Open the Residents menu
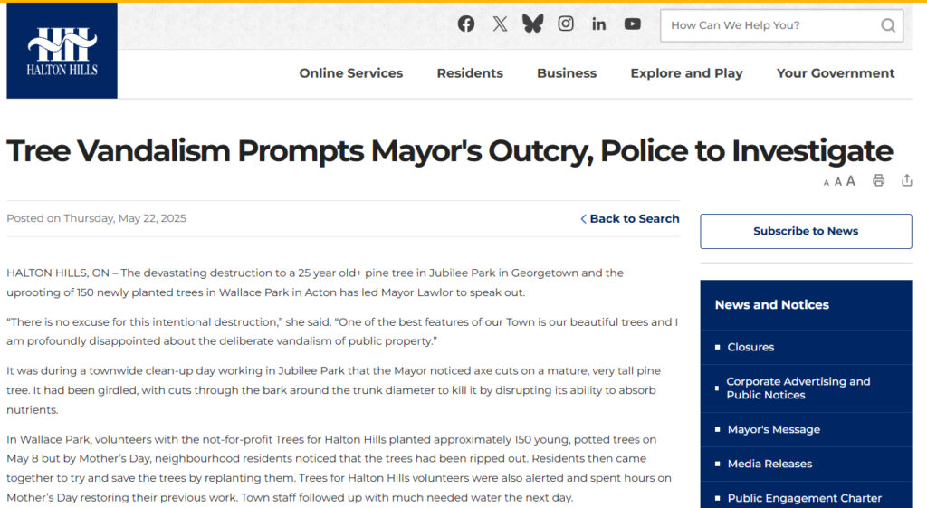Viewport: 927px width, 508px height. (470, 73)
